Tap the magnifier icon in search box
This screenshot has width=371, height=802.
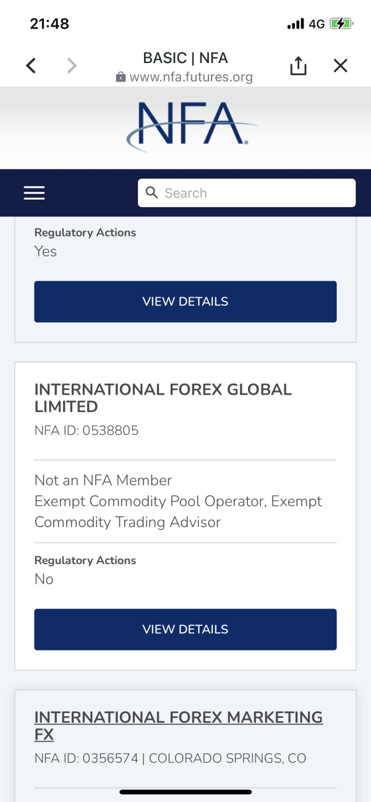[151, 193]
